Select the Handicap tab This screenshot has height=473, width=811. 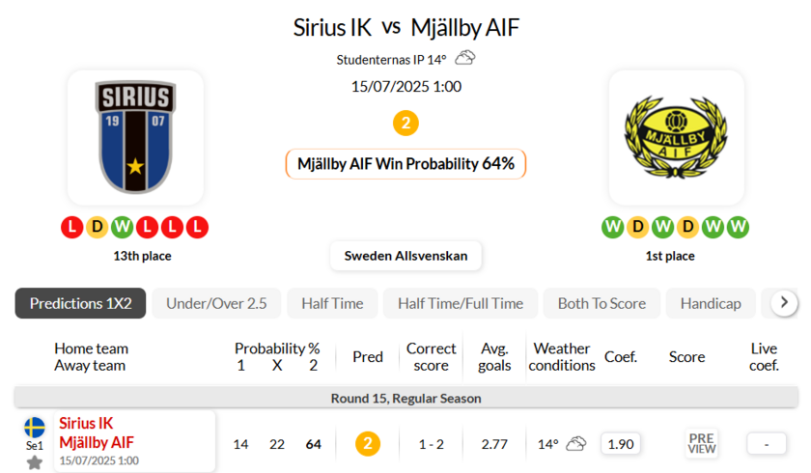[x=711, y=303]
